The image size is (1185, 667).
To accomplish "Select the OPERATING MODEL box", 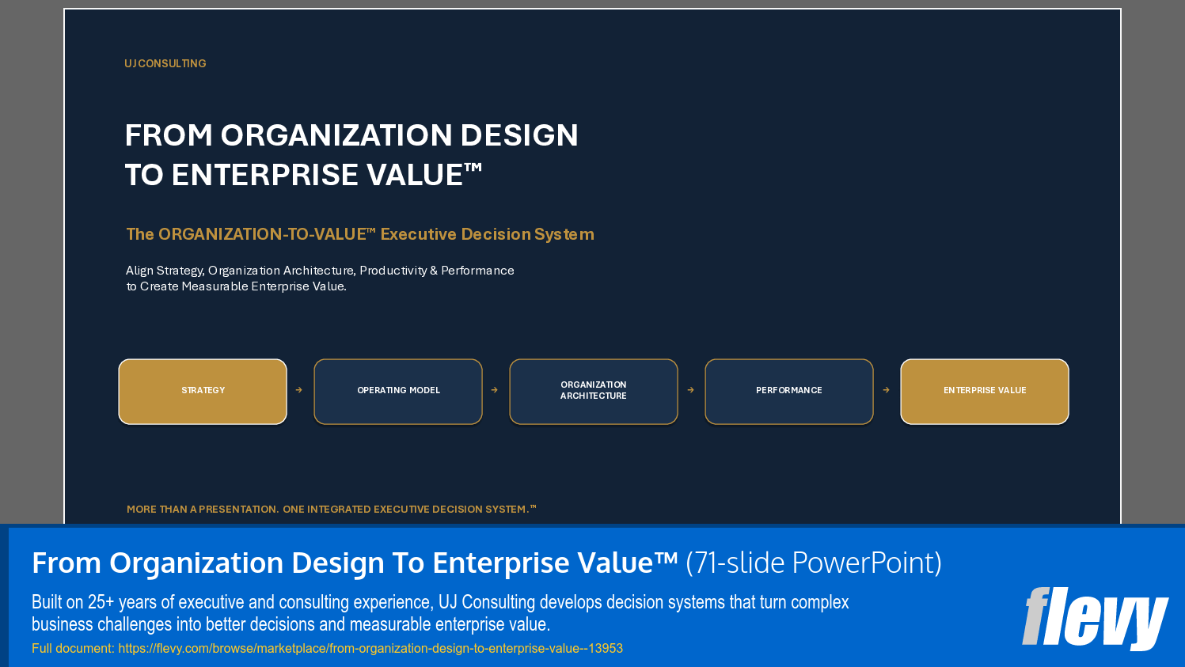I will coord(398,392).
